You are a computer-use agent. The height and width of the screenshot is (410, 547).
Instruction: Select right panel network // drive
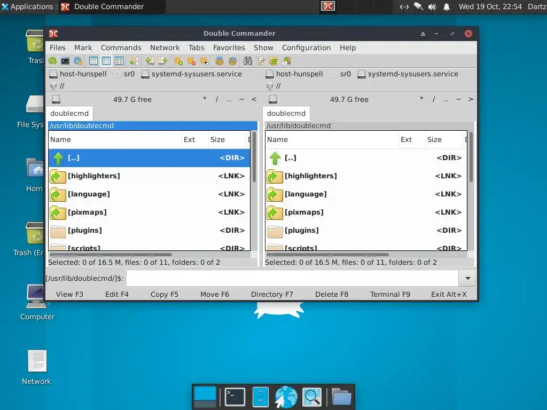pos(273,86)
